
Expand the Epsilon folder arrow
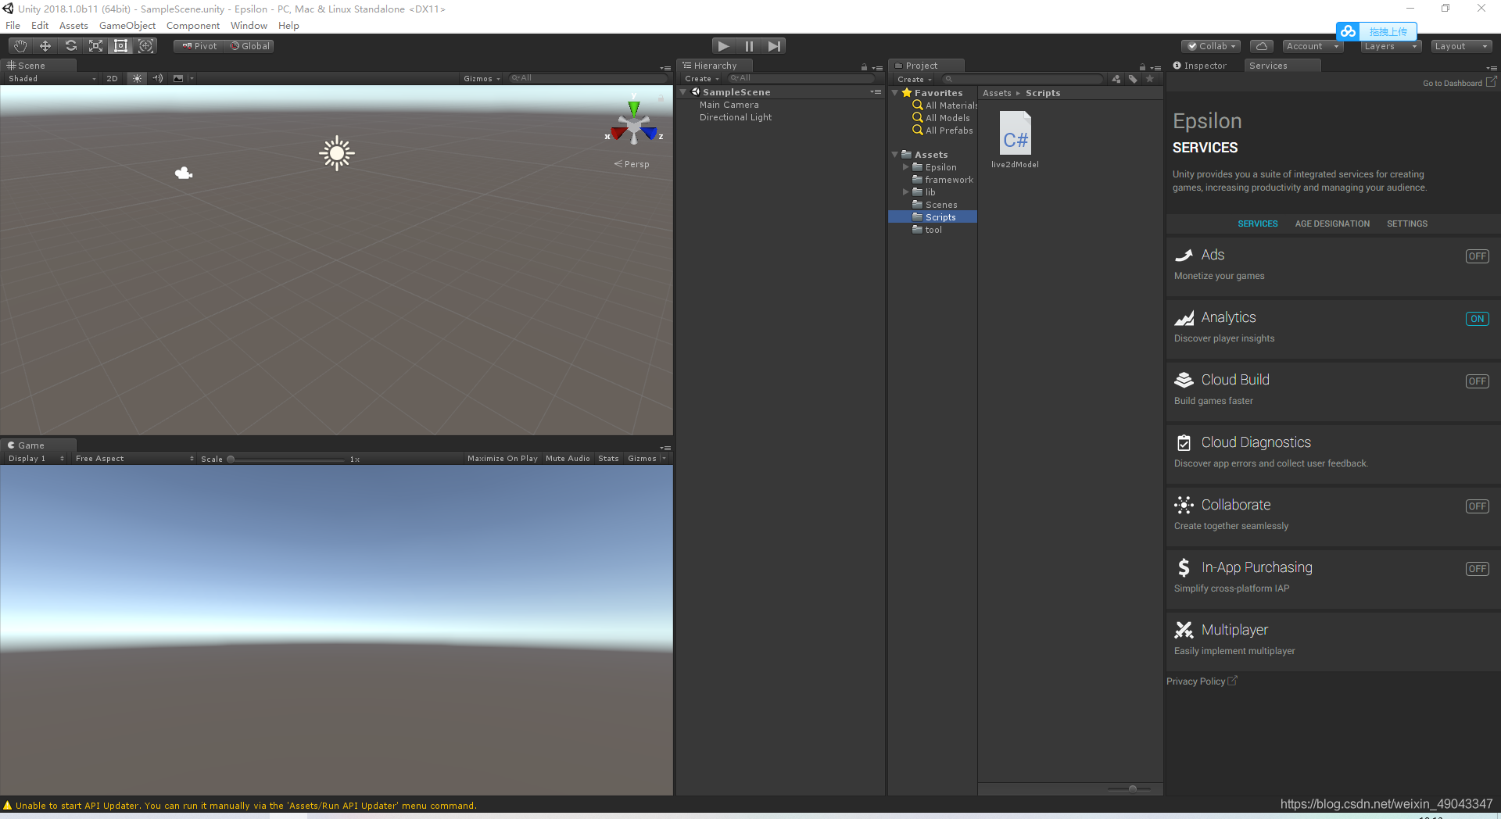pos(906,167)
